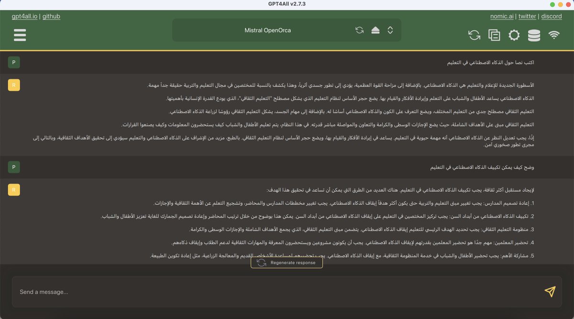The width and height of the screenshot is (574, 319).
Task: Click response list item 3 about منظومة التعليم الثقافي
Action: (x=361, y=229)
